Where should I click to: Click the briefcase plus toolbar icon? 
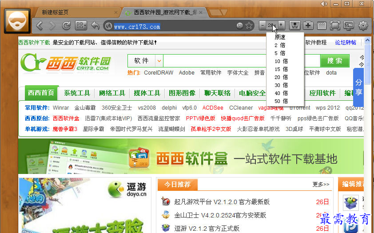pos(308,25)
